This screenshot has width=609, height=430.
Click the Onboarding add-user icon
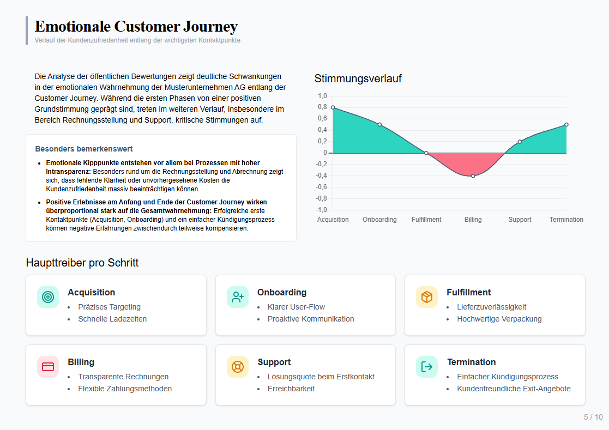(238, 297)
